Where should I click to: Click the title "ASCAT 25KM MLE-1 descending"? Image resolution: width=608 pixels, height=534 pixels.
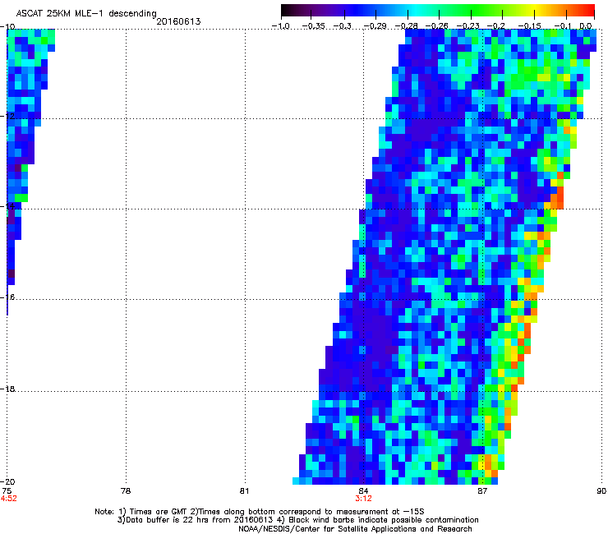coord(86,13)
